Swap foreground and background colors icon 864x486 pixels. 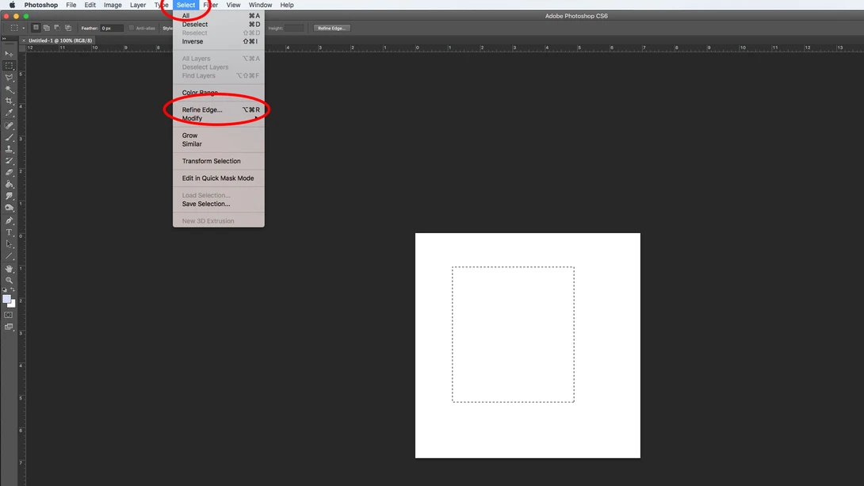tap(13, 289)
